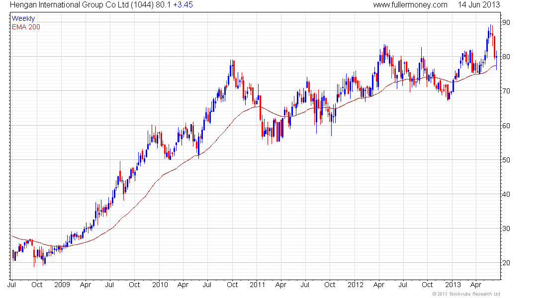The width and height of the screenshot is (547, 298).
Task: Click the +3.45 price change value
Action: [183, 5]
